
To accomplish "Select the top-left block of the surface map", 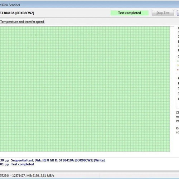I will pos(1,28).
